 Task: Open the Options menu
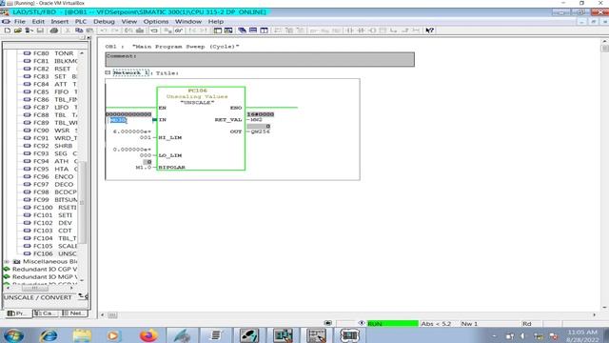(x=156, y=21)
